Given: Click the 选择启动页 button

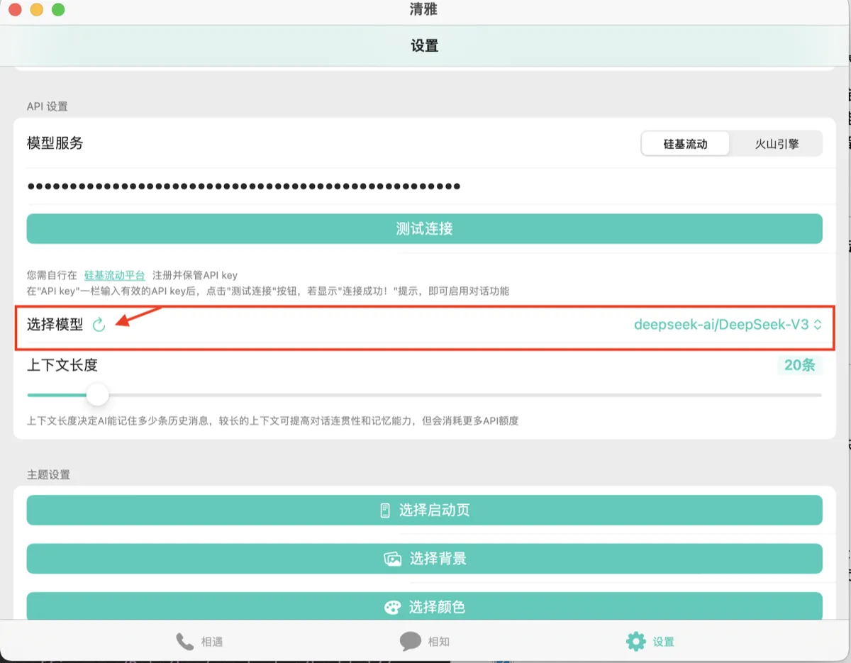Looking at the screenshot, I should 425,511.
